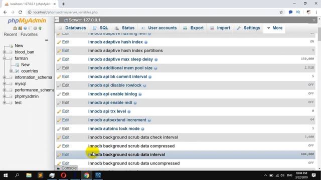321x180 pixels.
Task: Expand the countries table node
Action: (x=11, y=71)
